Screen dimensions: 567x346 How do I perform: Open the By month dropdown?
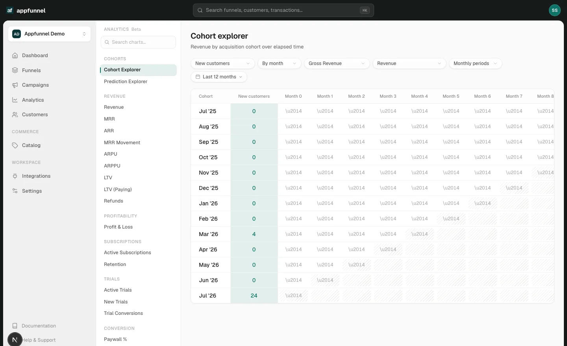click(279, 63)
